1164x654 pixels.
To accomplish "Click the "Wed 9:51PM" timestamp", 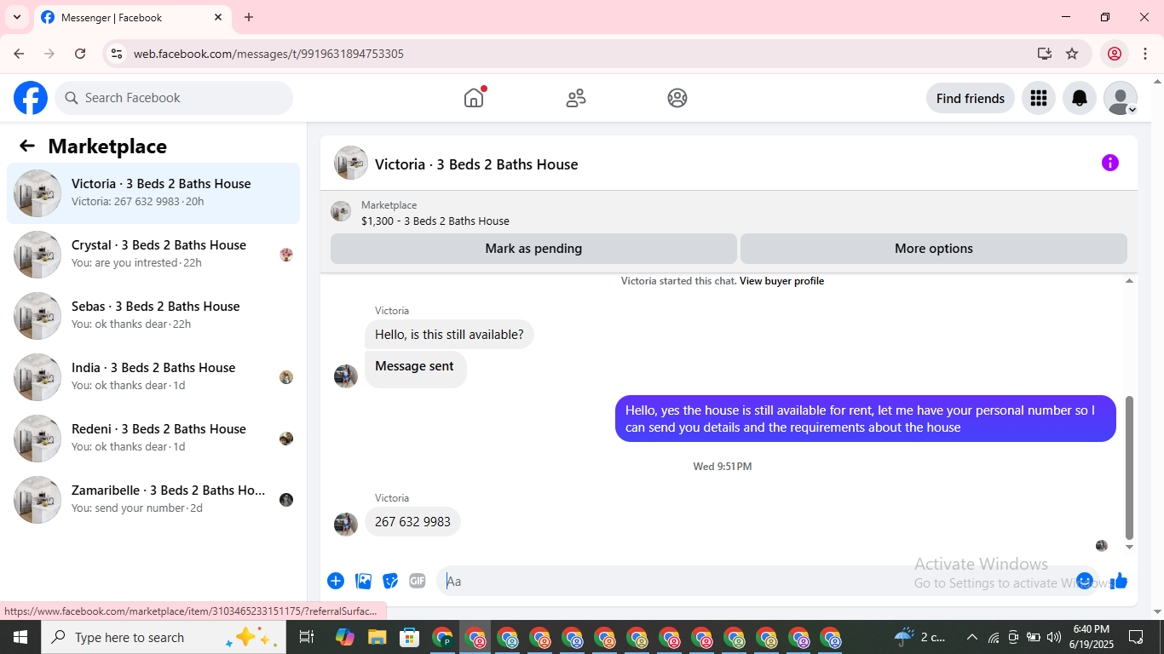I will pyautogui.click(x=723, y=467).
